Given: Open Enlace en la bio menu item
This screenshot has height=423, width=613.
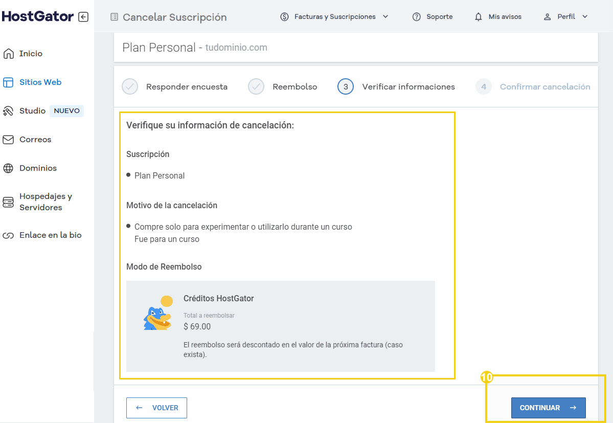Looking at the screenshot, I should [51, 235].
